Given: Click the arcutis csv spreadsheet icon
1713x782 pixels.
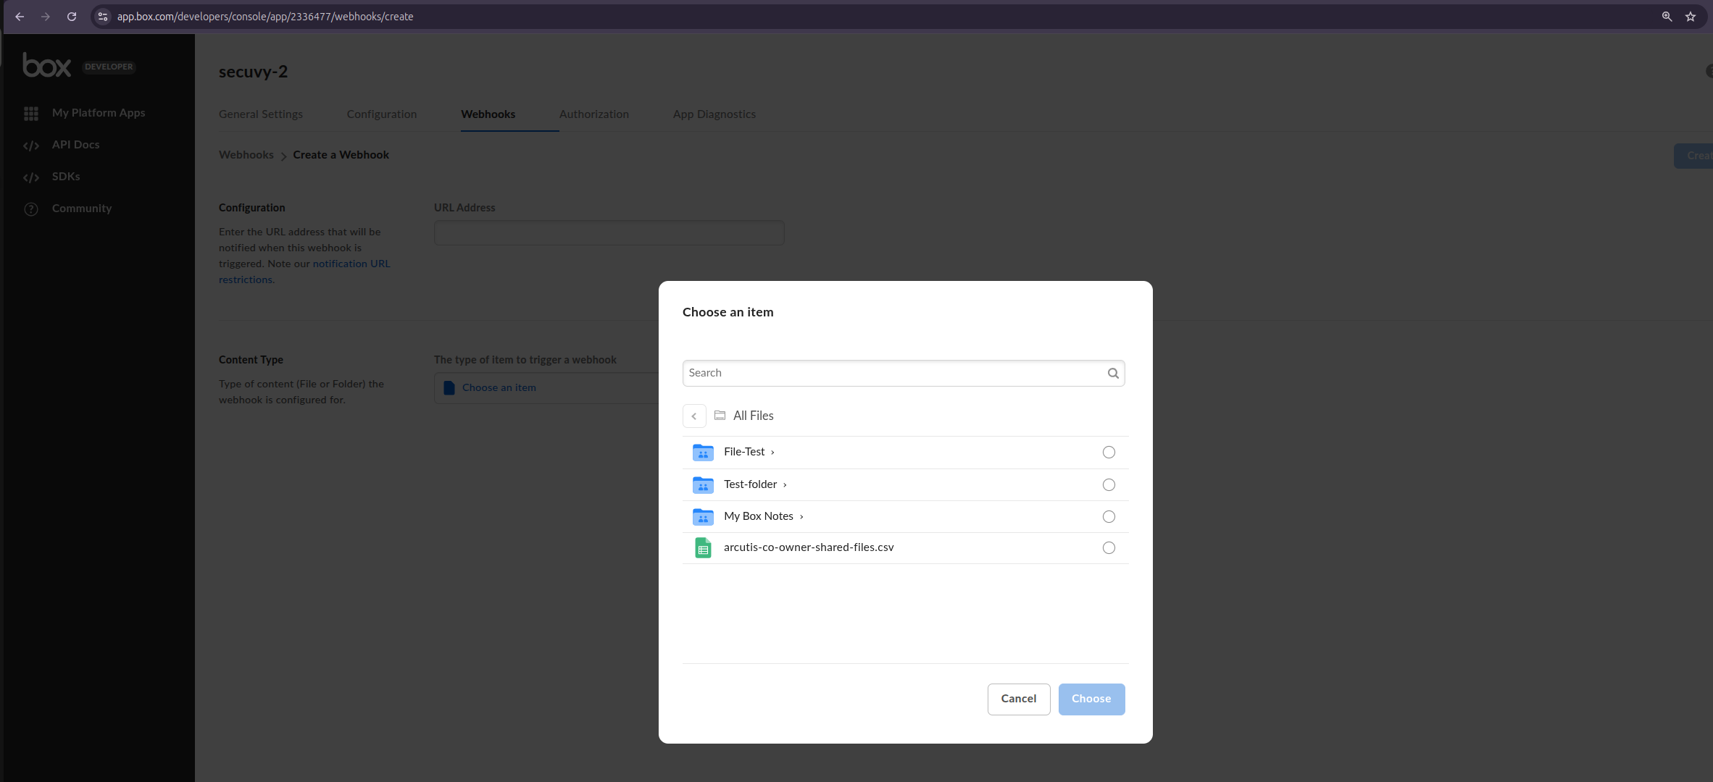Looking at the screenshot, I should coord(703,548).
